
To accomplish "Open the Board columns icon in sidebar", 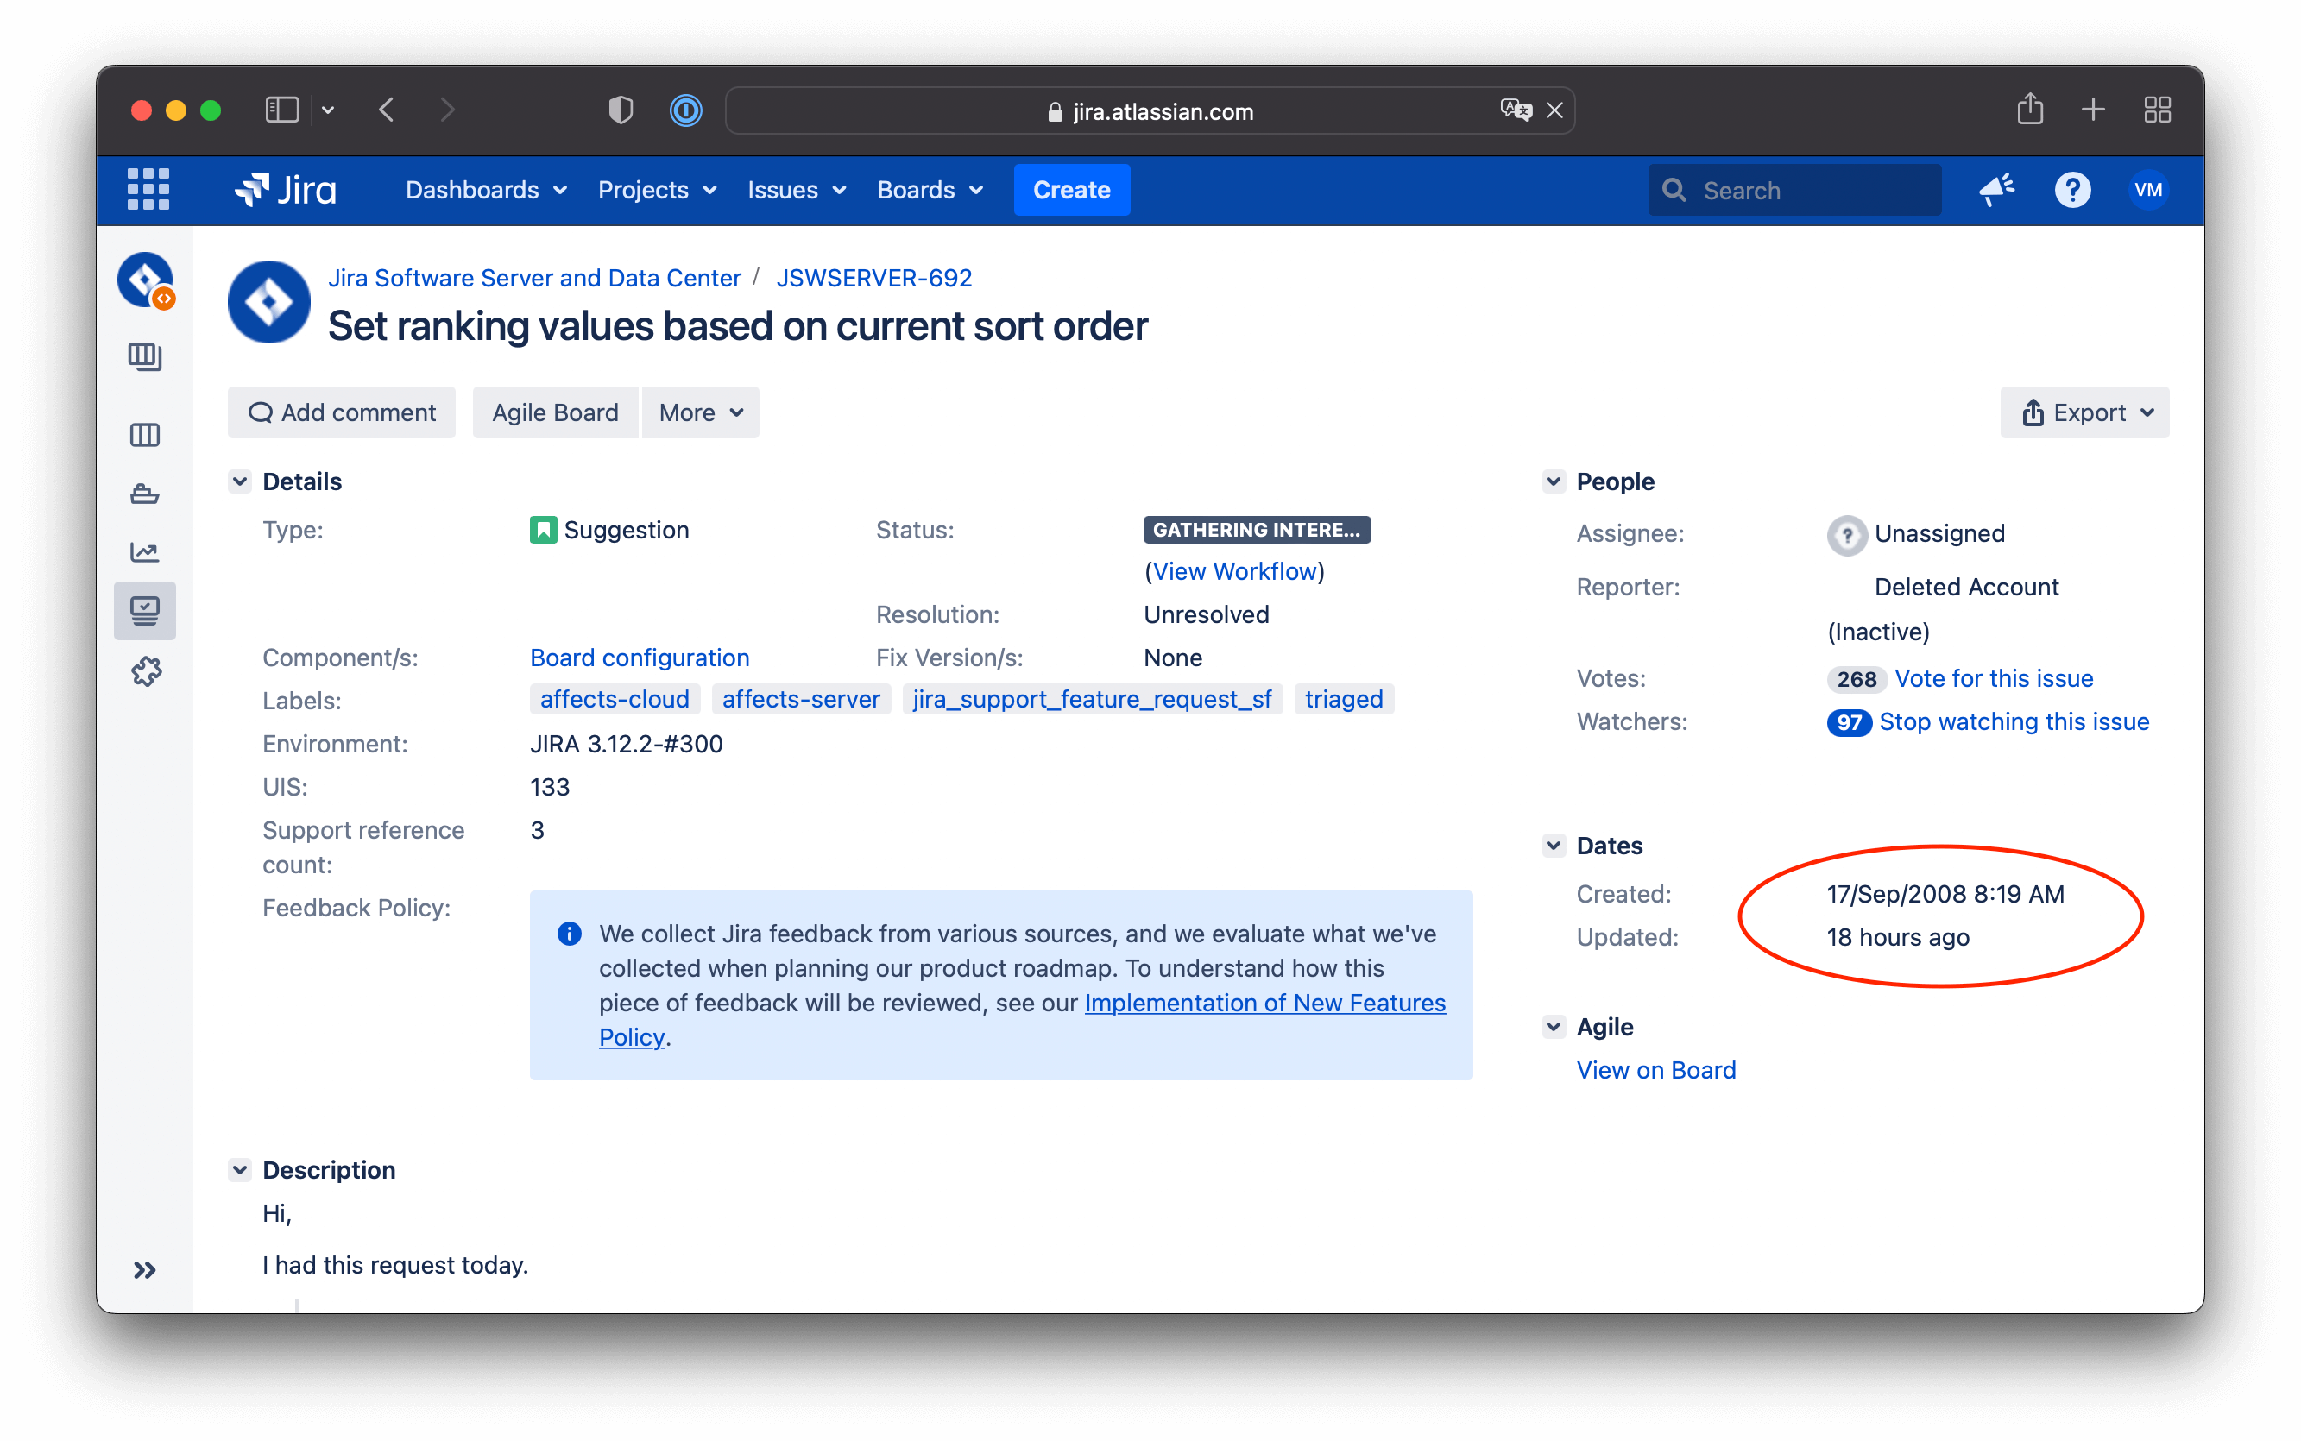I will pyautogui.click(x=146, y=435).
